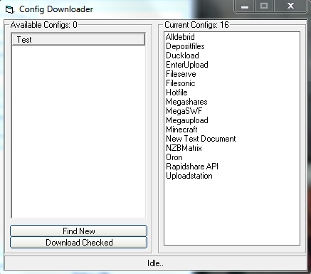Select the Minecraft config
The width and height of the screenshot is (311, 274).
tap(181, 130)
